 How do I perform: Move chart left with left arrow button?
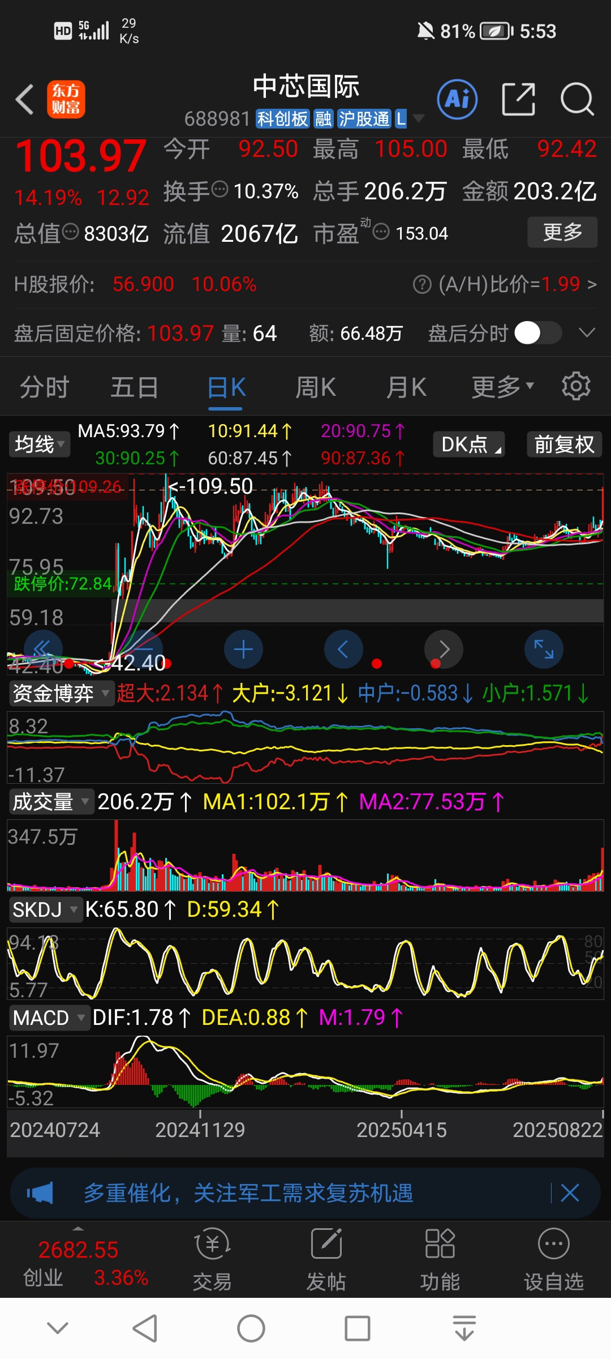[343, 649]
